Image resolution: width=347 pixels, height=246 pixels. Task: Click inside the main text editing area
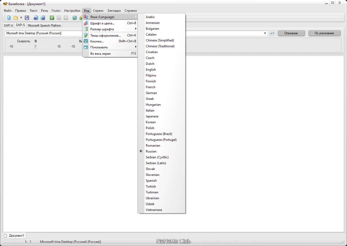point(173,144)
